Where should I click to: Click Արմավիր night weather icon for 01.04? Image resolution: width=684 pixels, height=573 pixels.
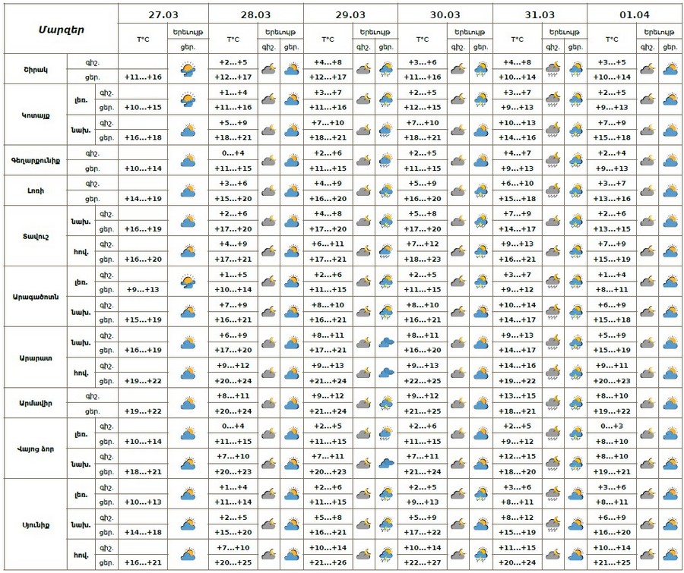tap(648, 404)
